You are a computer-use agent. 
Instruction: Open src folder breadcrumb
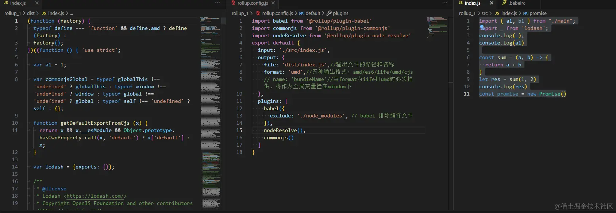tap(485, 13)
